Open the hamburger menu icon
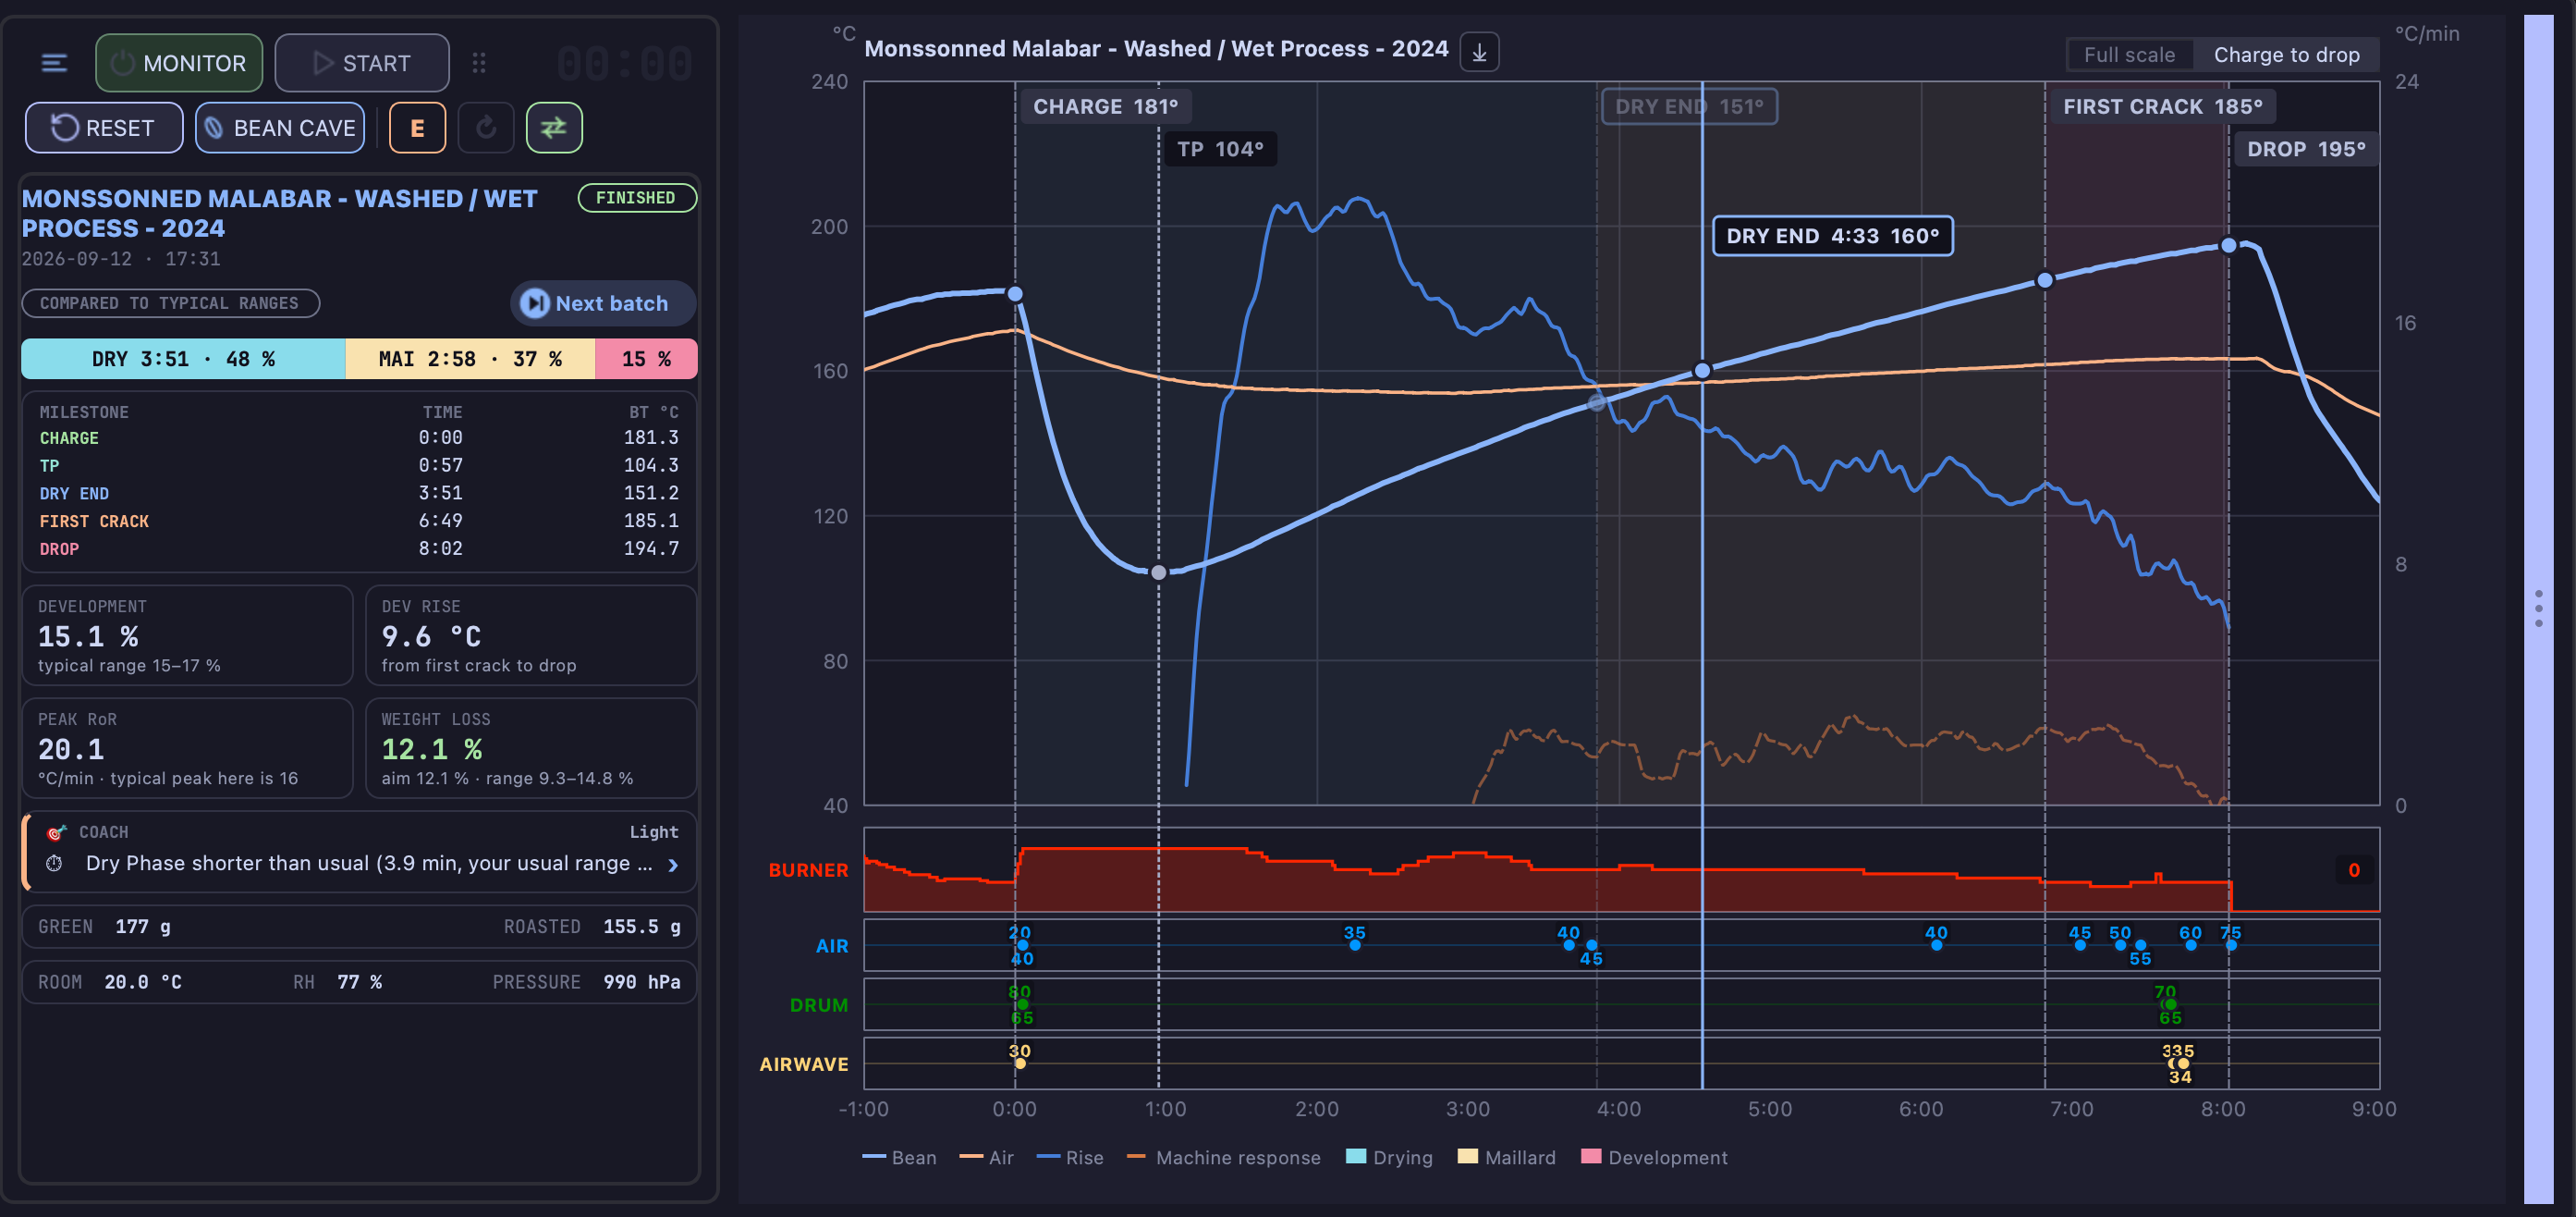2576x1217 pixels. pyautogui.click(x=54, y=63)
